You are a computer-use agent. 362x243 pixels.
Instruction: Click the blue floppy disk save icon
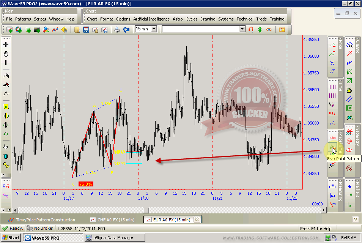pyautogui.click(x=86, y=29)
